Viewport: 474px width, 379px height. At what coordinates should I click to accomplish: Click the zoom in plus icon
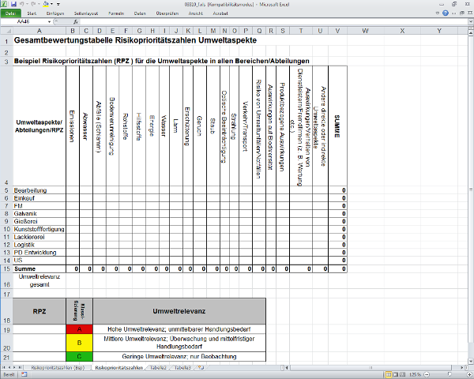point(468,374)
